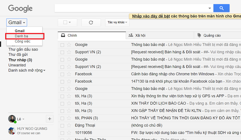
Task: Open chat with HUY NGO QUANG avatar
Action: pos(12,131)
